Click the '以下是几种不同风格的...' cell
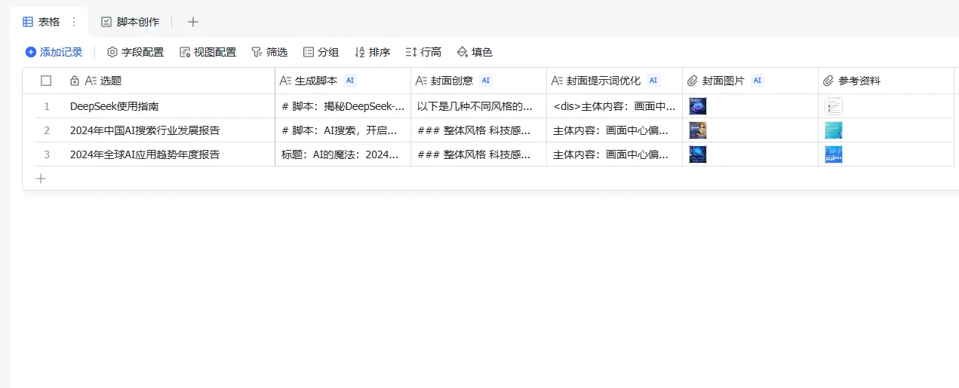The height and width of the screenshot is (388, 959). (479, 106)
